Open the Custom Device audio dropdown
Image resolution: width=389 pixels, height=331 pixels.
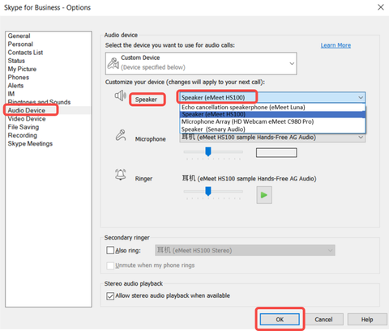click(x=201, y=63)
